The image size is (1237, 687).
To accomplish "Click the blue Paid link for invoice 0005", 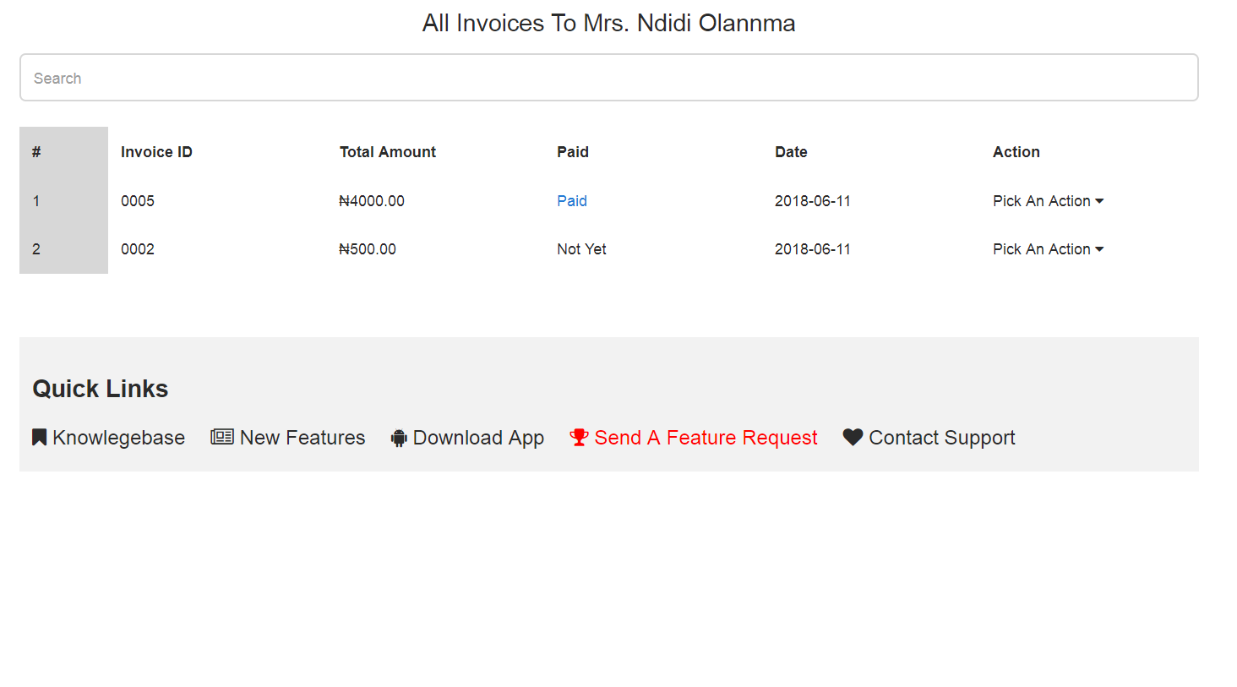I will click(572, 201).
